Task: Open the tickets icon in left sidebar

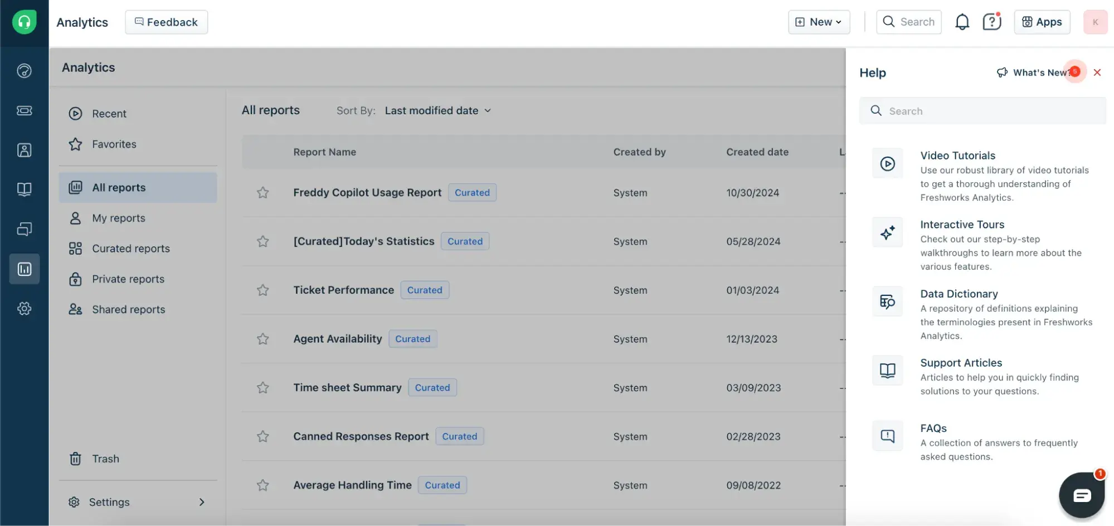Action: (x=25, y=110)
